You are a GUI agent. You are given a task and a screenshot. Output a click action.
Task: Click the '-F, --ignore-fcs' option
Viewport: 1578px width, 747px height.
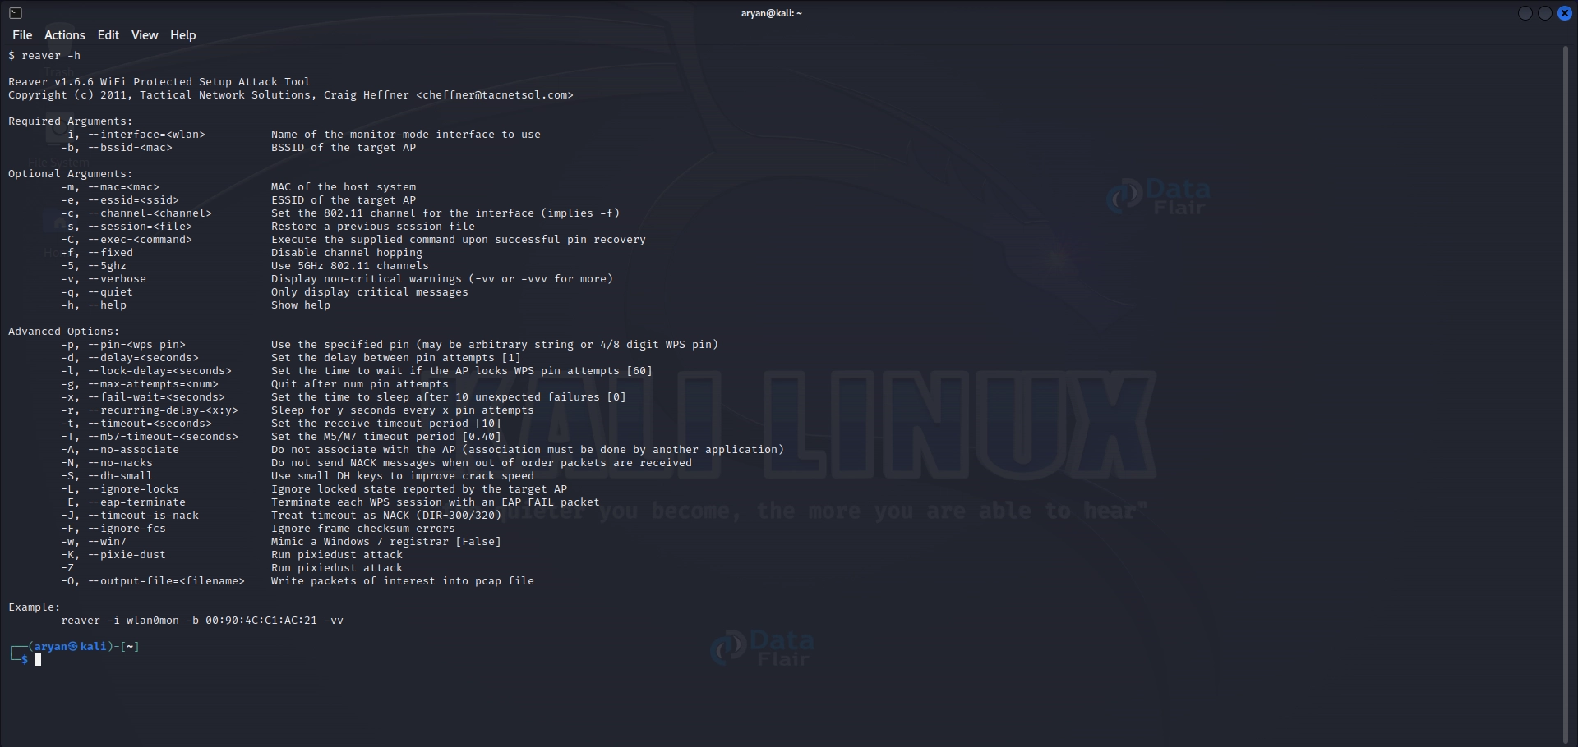click(x=113, y=529)
